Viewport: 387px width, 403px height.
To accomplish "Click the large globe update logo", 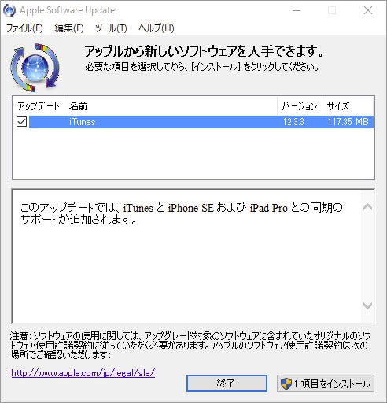I will 35,68.
